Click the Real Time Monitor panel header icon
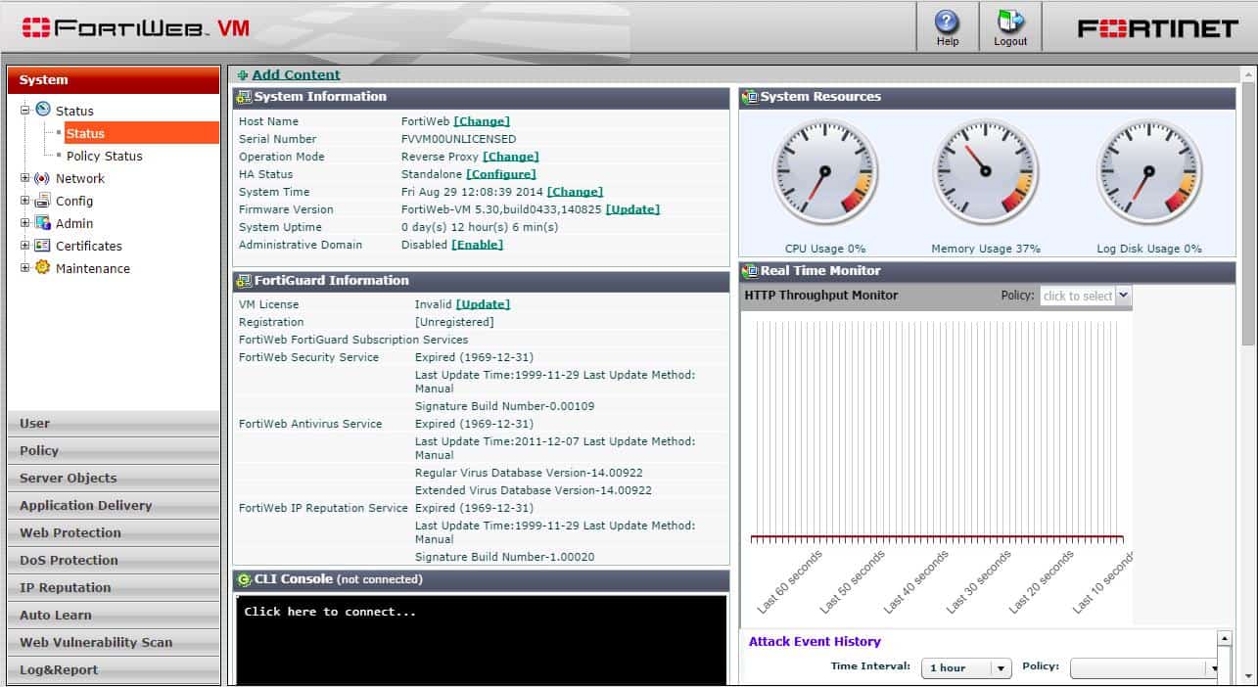Viewport: 1258px width, 687px height. coord(750,271)
